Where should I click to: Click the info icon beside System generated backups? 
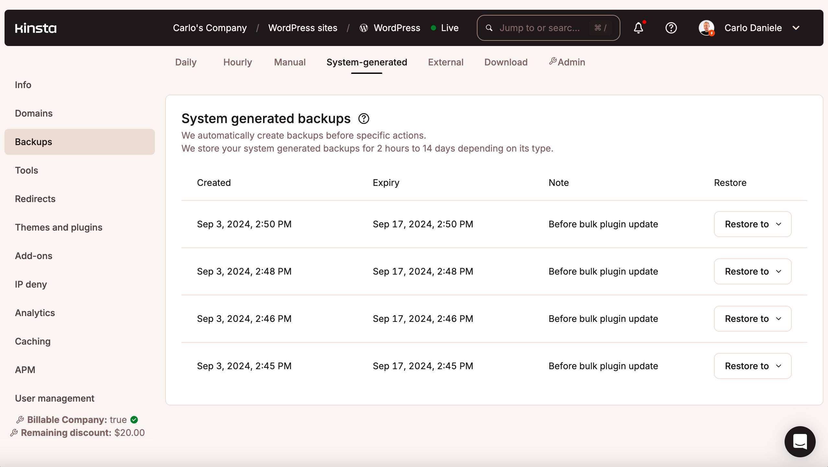pyautogui.click(x=364, y=119)
